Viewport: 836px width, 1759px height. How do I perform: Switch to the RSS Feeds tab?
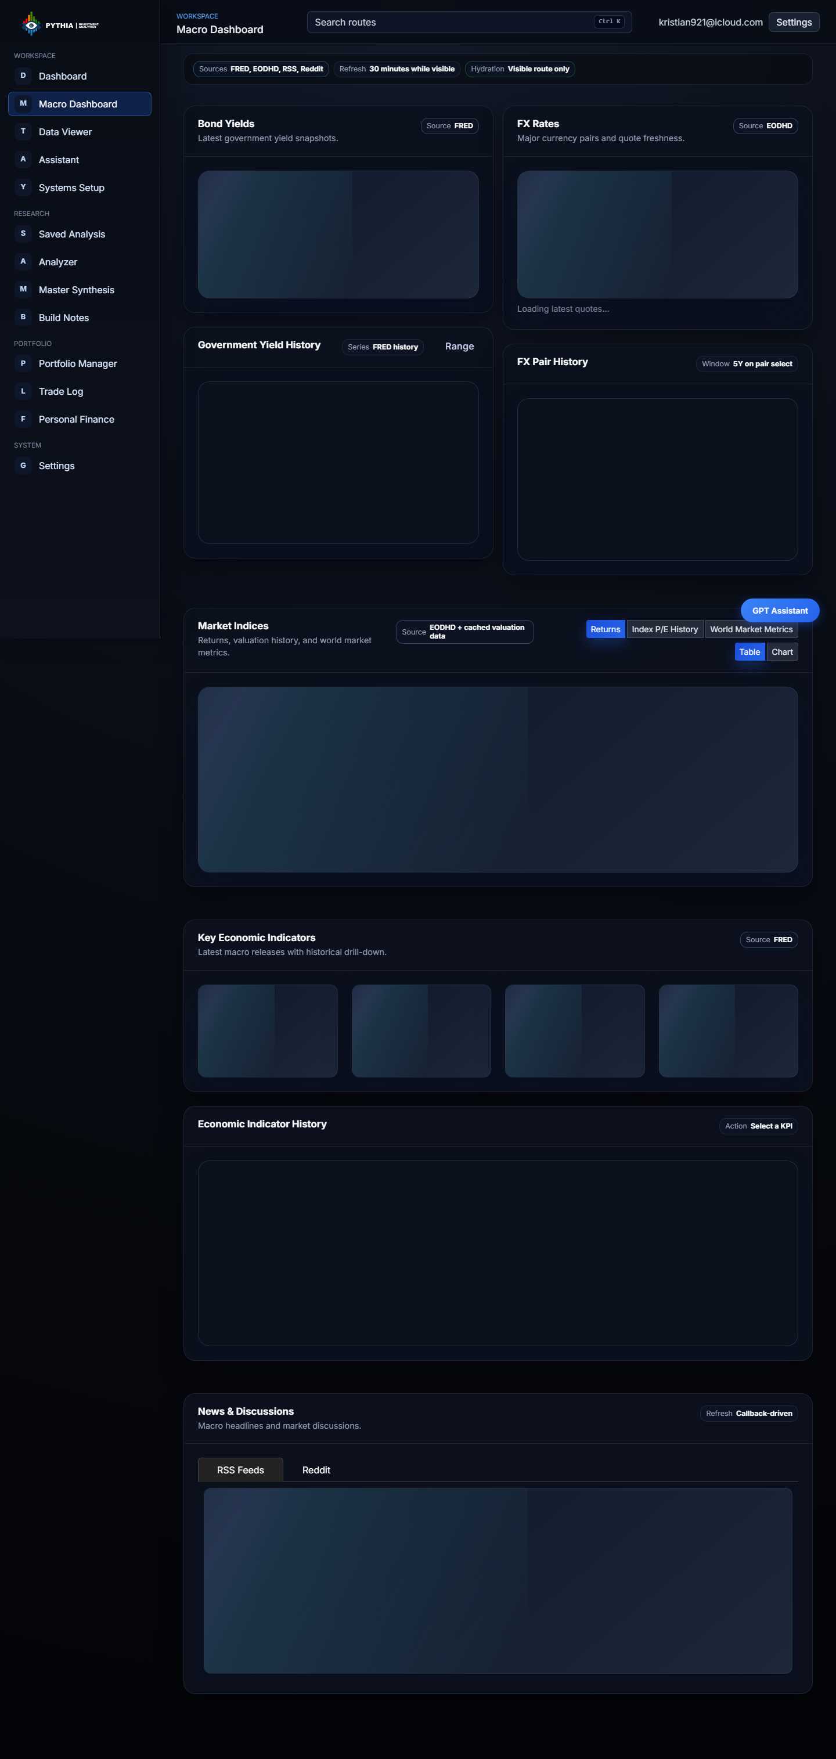click(x=240, y=1469)
